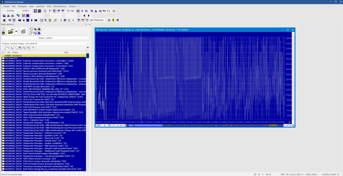
Task: Click the hexdump jump-to-start arrow button
Action: tap(118, 125)
